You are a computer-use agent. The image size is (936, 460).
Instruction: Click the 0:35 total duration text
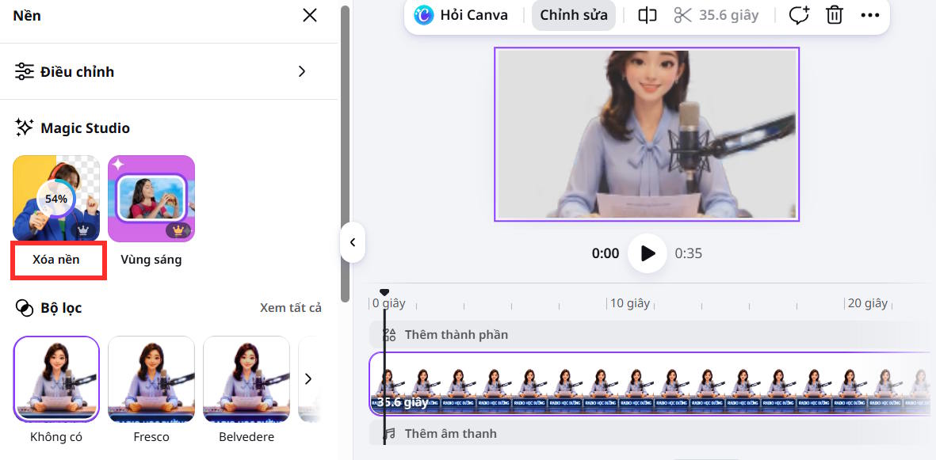pyautogui.click(x=688, y=253)
